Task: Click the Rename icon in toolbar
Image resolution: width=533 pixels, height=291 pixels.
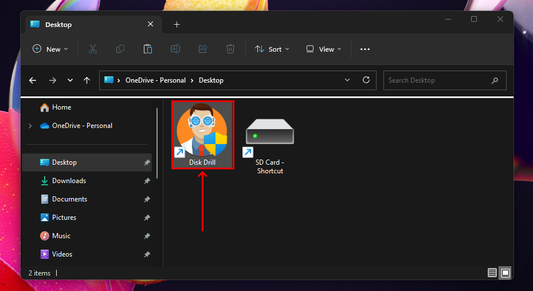Action: [175, 49]
